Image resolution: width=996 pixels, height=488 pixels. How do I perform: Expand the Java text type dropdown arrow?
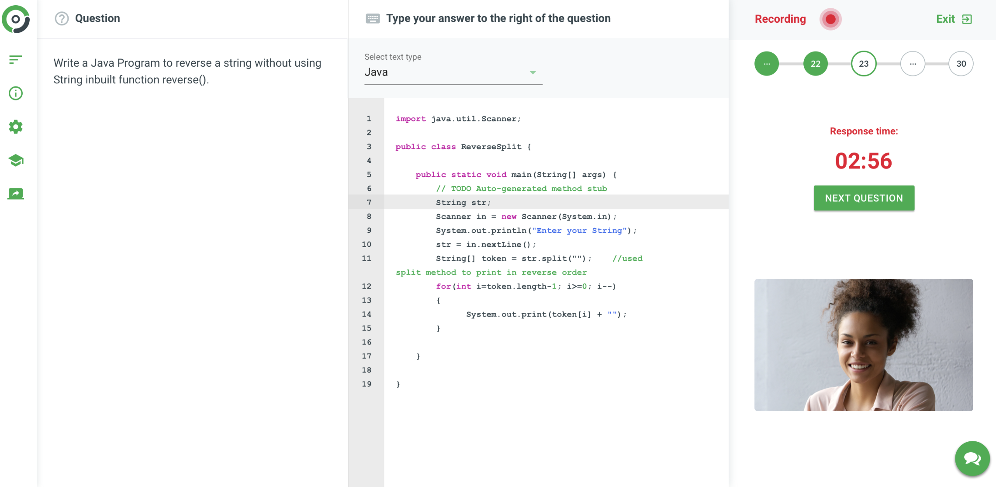pos(533,72)
